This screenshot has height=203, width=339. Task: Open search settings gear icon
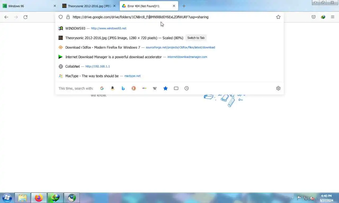point(278,88)
